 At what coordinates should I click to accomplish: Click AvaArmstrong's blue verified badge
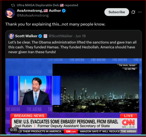64,11
